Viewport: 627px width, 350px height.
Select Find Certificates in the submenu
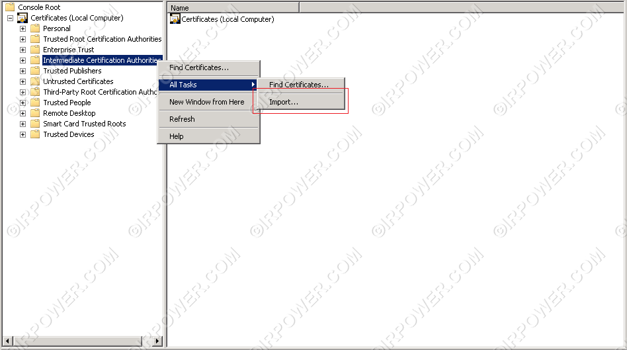(x=298, y=85)
